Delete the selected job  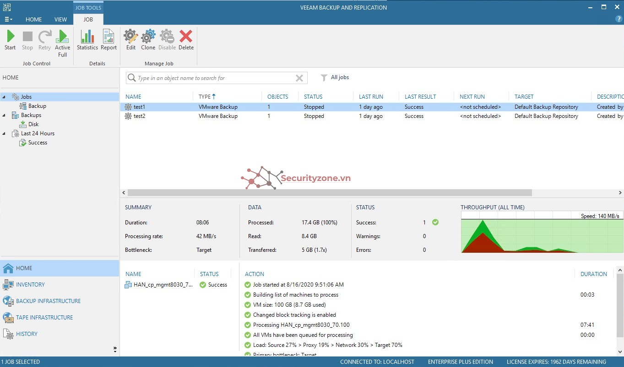point(186,40)
